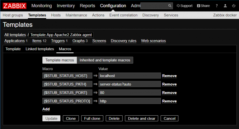Click the power sign-out icon
Screen dimensions: 239x129
coord(234,6)
